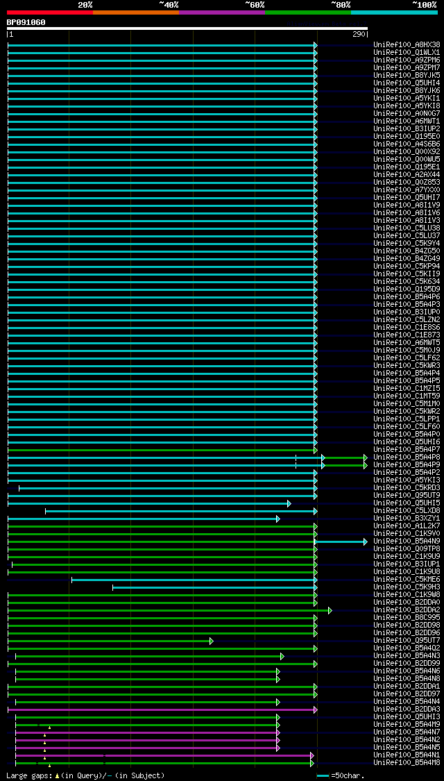This screenshot has width=444, height=781.
Task: Click the white query sequence ruler bar
Action: click(x=187, y=28)
